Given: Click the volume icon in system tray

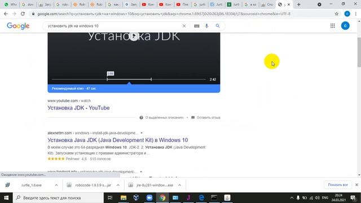Looking at the screenshot, I should point(318,198).
